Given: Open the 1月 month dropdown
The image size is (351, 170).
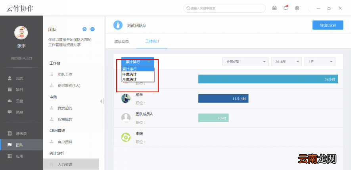Looking at the screenshot, I should pos(320,62).
